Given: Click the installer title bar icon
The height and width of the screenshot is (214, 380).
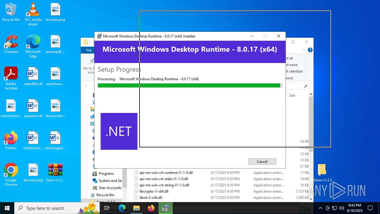Looking at the screenshot, I should (x=99, y=36).
